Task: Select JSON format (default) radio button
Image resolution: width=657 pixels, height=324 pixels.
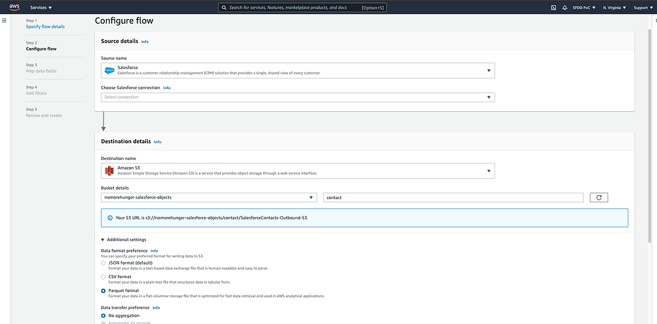Action: [x=104, y=263]
